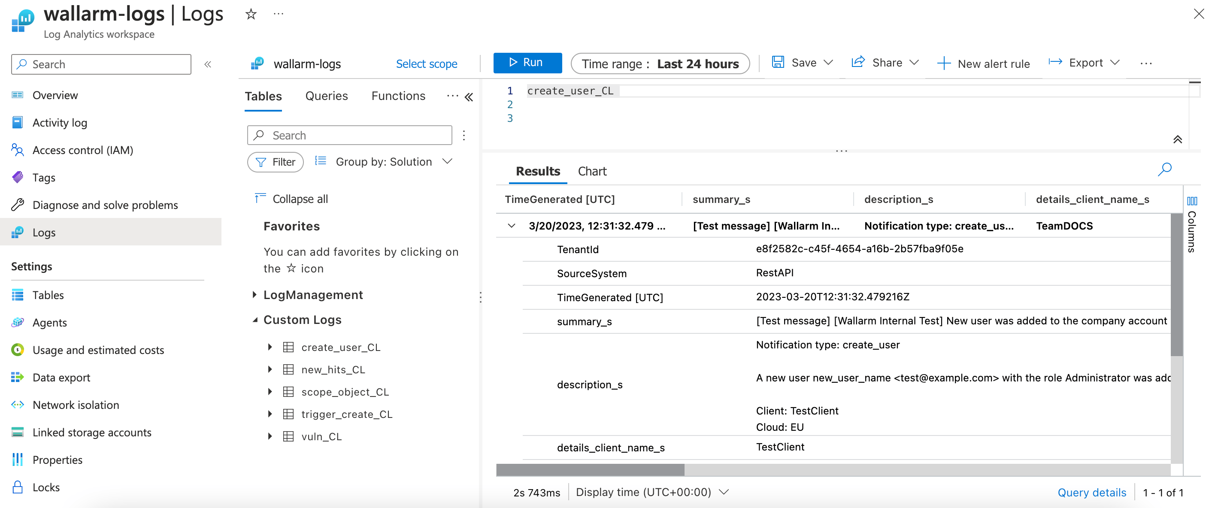1212x508 pixels.
Task: Switch to the Queries tab
Action: coord(326,96)
